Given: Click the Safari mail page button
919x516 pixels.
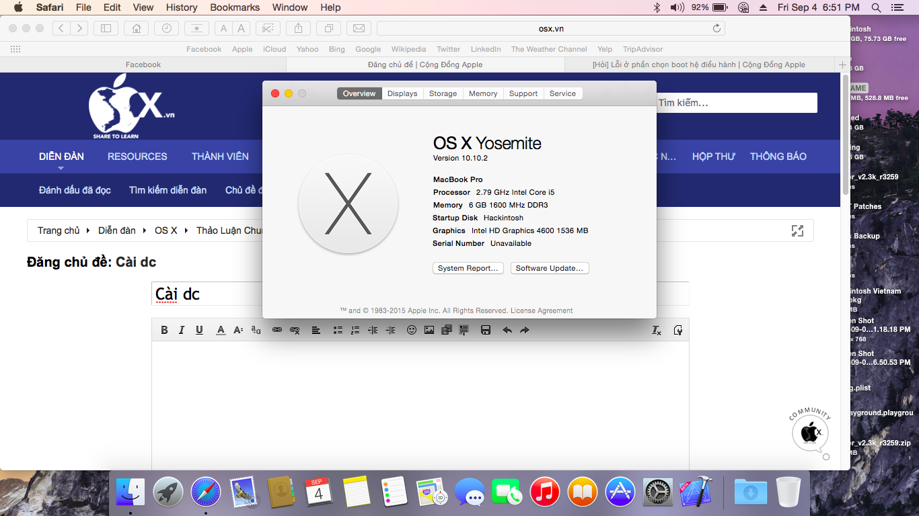Looking at the screenshot, I should pos(359,28).
